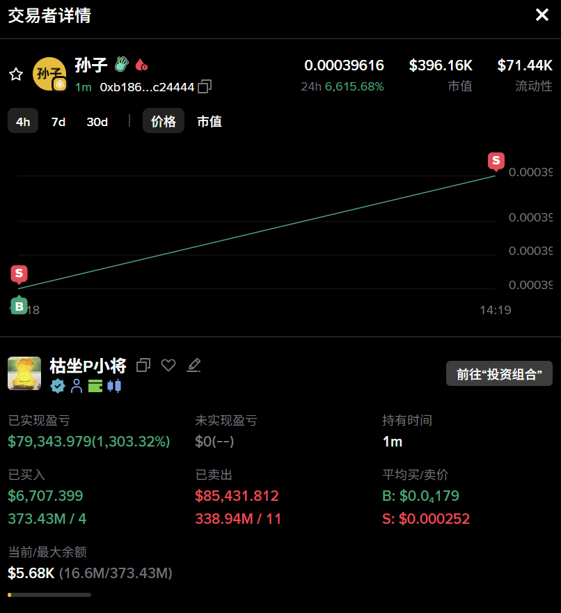Click the market cap $396.16K value
The height and width of the screenshot is (613, 561).
pos(441,65)
